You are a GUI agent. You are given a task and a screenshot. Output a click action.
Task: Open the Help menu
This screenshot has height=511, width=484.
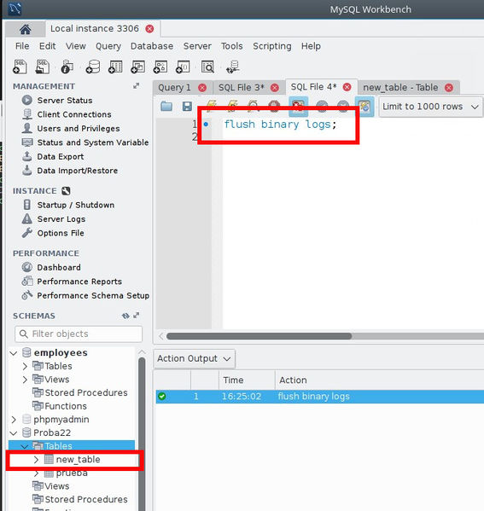click(311, 46)
